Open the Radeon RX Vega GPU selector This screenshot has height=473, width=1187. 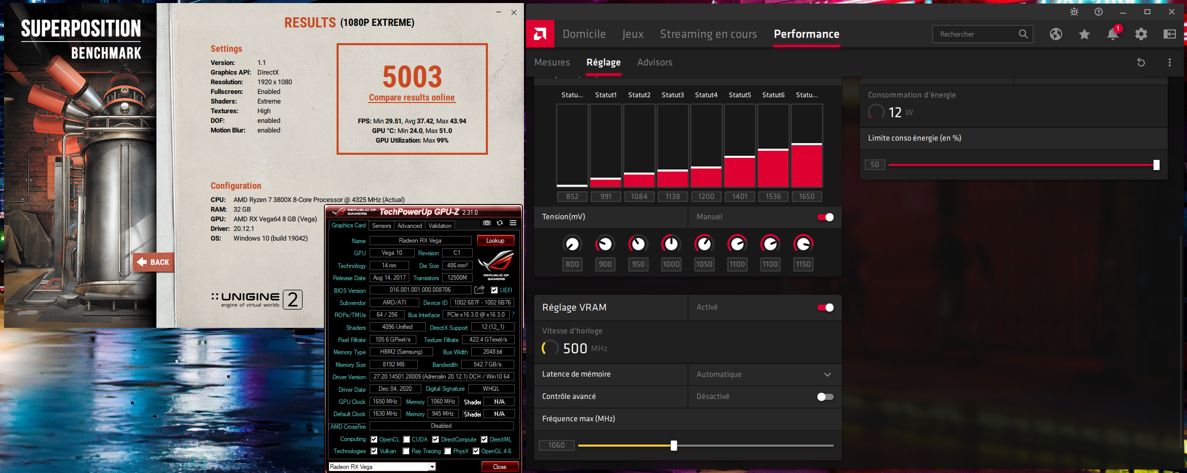click(x=382, y=467)
